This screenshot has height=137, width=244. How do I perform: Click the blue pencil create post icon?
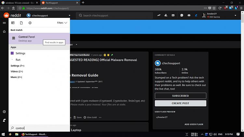point(196,15)
